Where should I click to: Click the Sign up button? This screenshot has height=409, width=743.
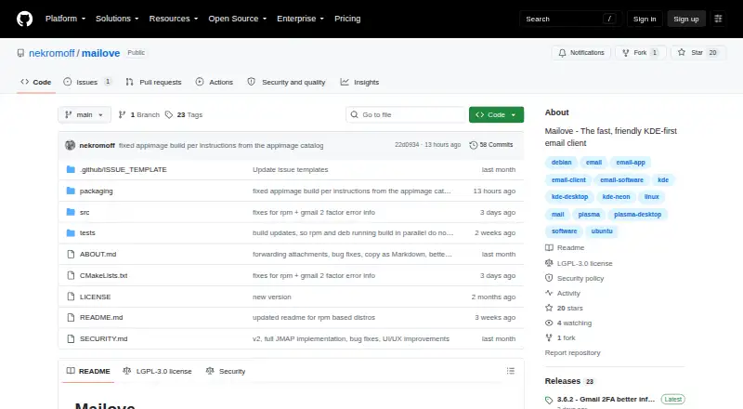point(686,19)
